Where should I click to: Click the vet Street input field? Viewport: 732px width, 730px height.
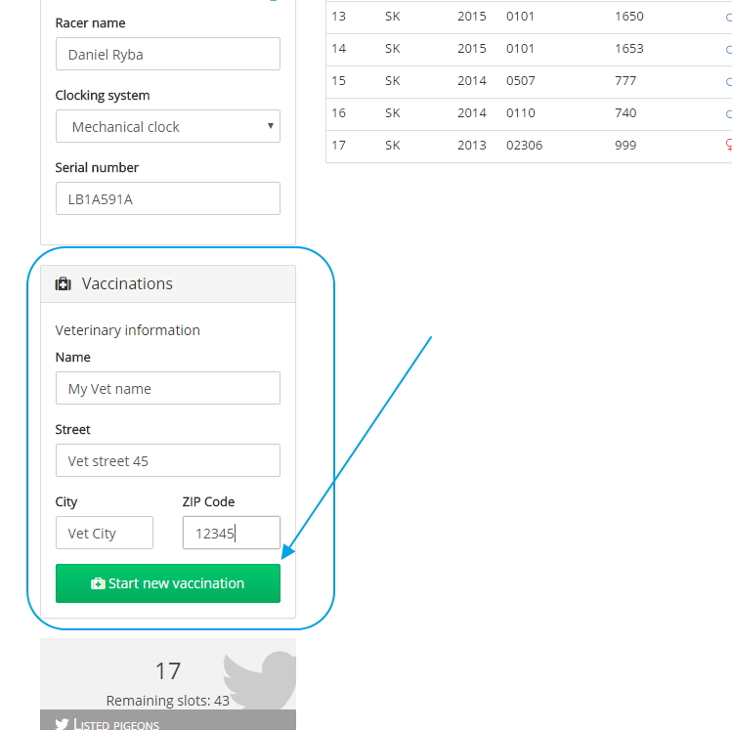point(167,461)
